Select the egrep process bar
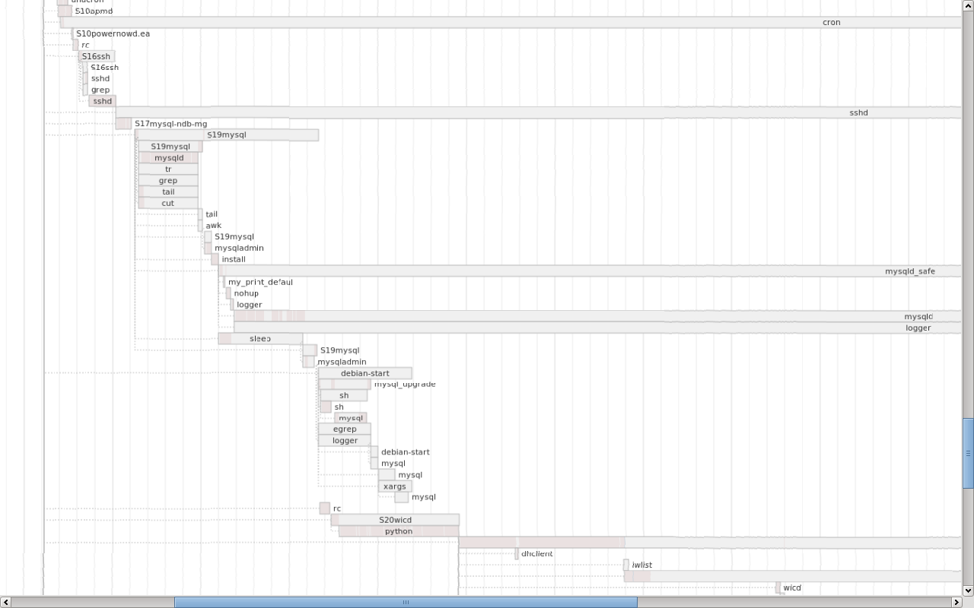This screenshot has width=974, height=608. (x=344, y=429)
